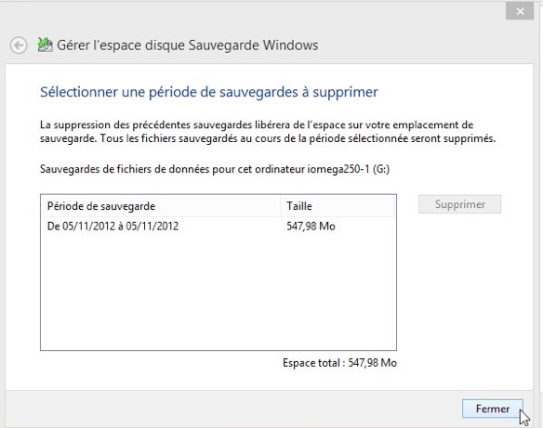
Task: Click the gray footer bar left of Fermer
Action: point(232,409)
